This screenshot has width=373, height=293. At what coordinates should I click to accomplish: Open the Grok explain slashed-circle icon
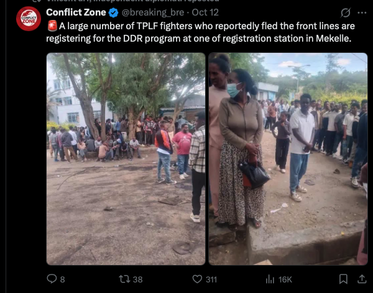(345, 12)
